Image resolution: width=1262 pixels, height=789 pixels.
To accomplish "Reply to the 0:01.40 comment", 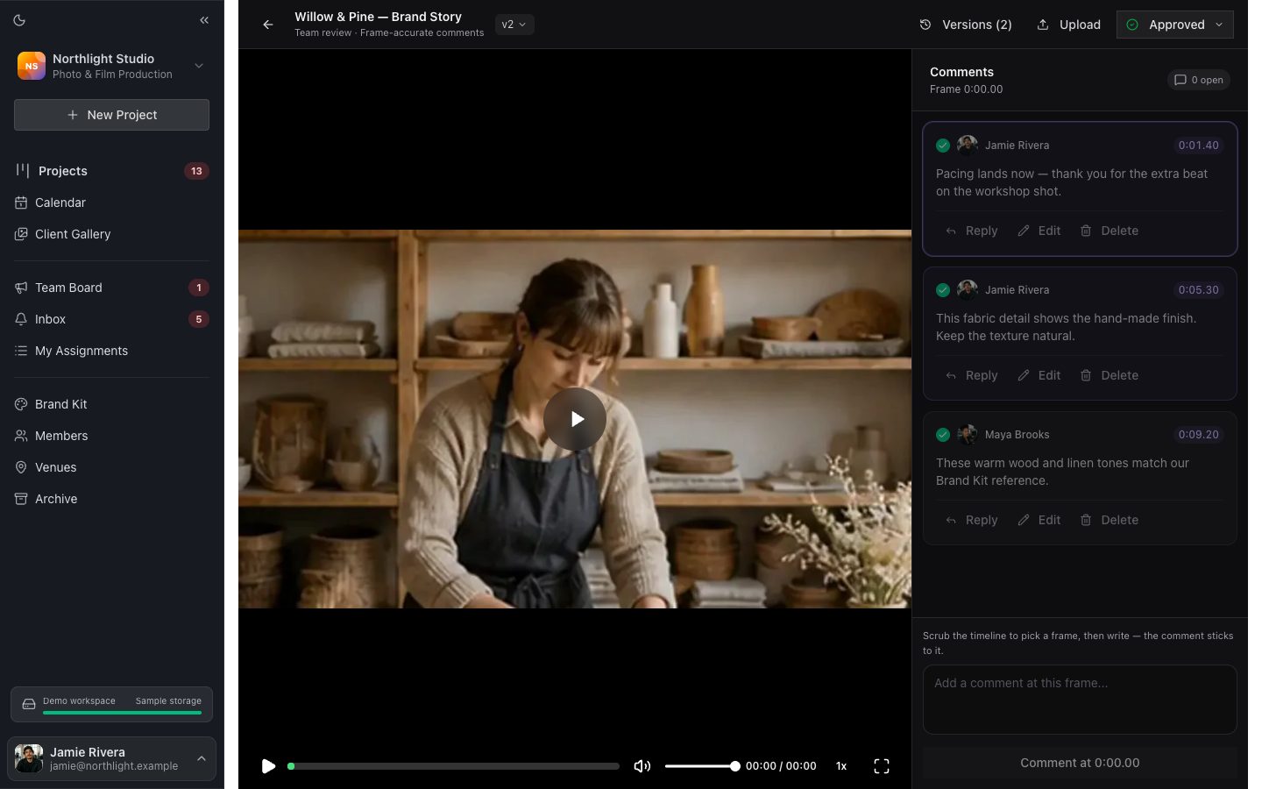I will (x=972, y=231).
